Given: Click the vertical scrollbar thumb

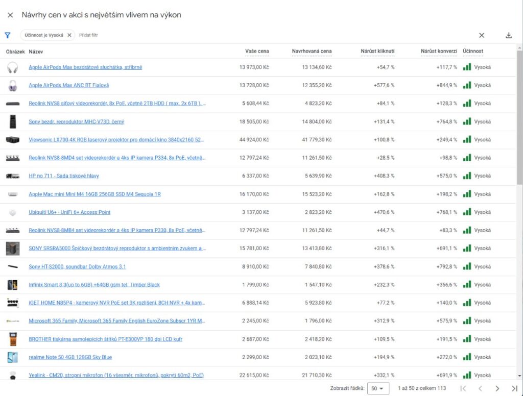Looking at the screenshot, I should pos(519,117).
